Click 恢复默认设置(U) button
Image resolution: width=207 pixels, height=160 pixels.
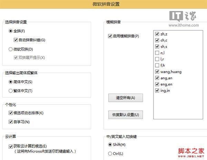coord(126,115)
